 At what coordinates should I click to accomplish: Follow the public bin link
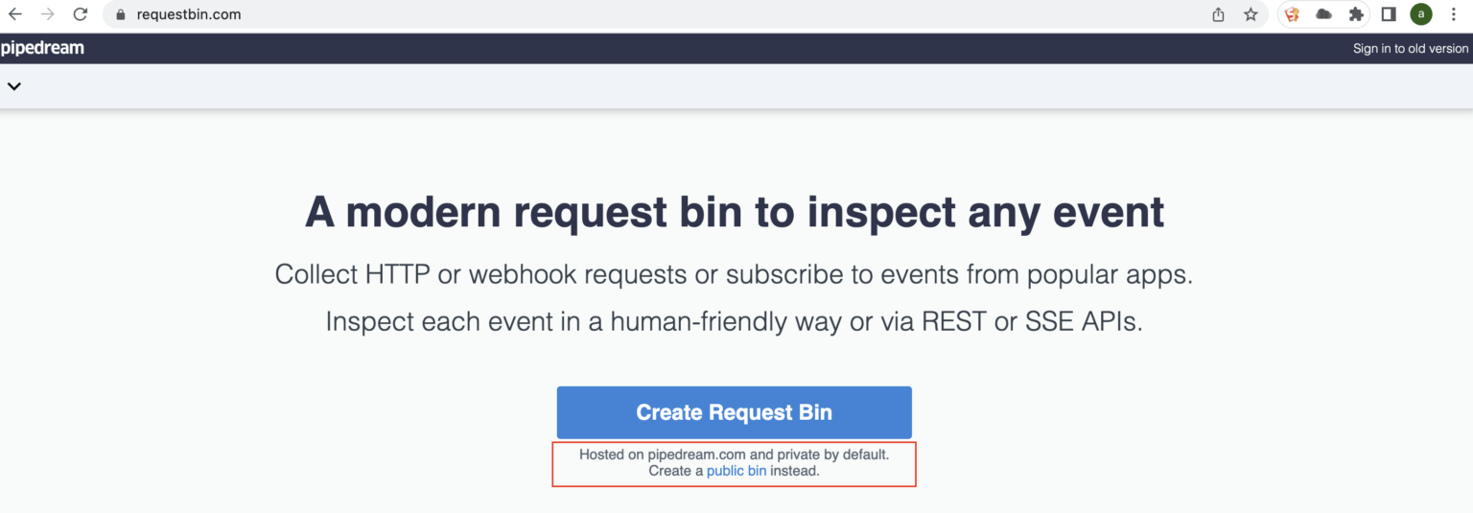pos(736,471)
